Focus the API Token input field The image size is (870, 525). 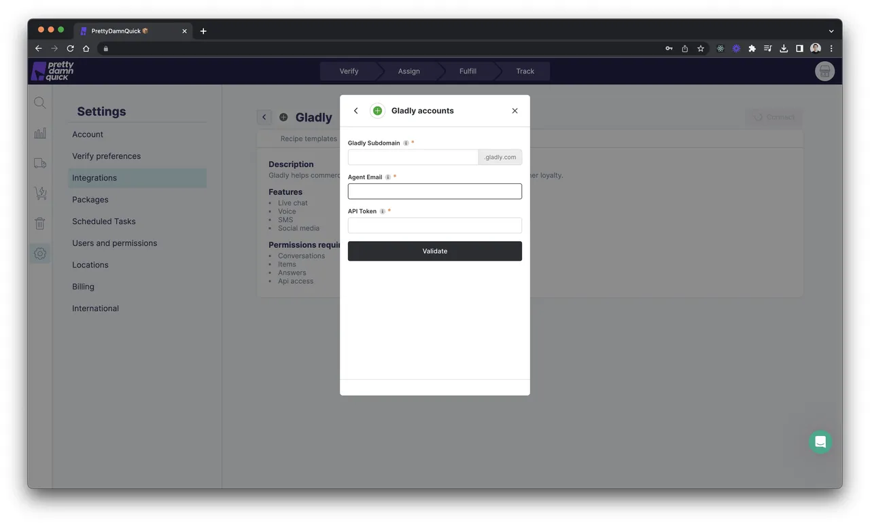(x=435, y=225)
